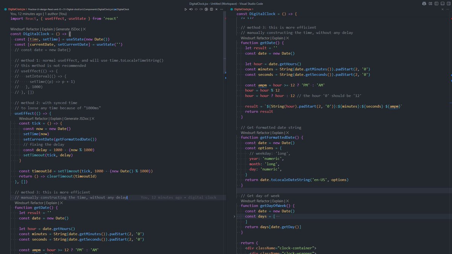Close the right DigitalClock.jsx editor
452x254 pixels.
click(x=443, y=9)
